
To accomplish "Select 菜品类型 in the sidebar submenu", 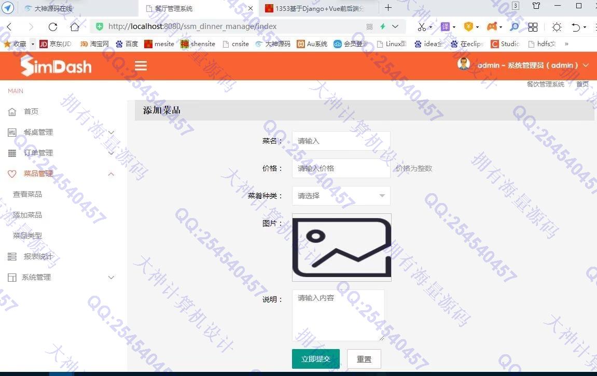I will click(27, 236).
